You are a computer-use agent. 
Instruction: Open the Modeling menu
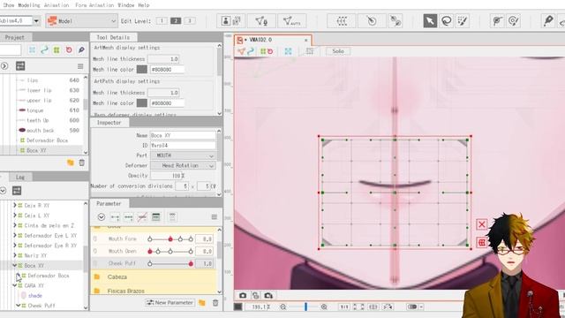point(29,5)
